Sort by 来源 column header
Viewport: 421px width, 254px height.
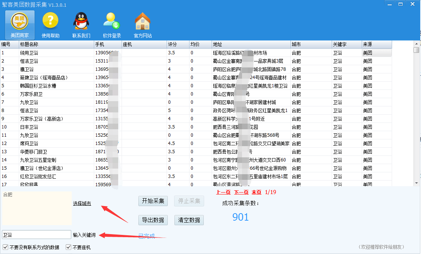[377, 45]
